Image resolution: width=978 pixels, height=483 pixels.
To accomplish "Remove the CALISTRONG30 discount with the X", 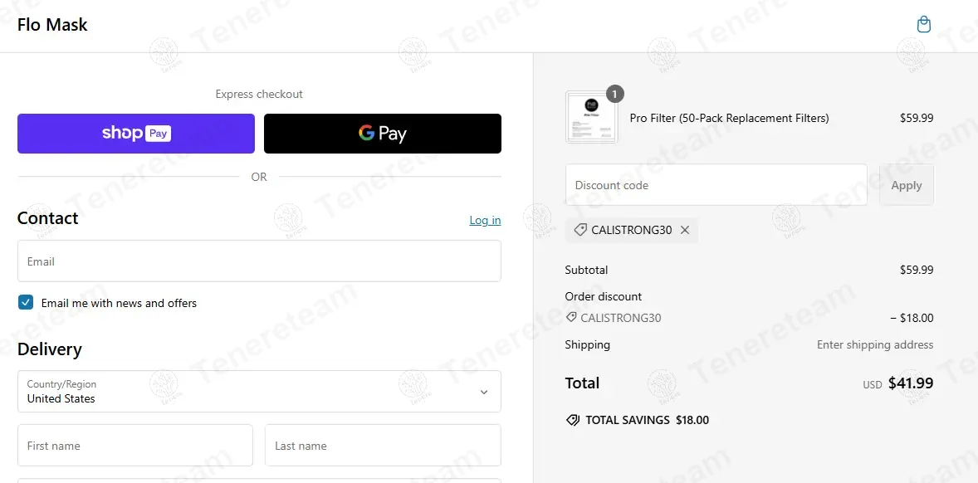I will (685, 230).
